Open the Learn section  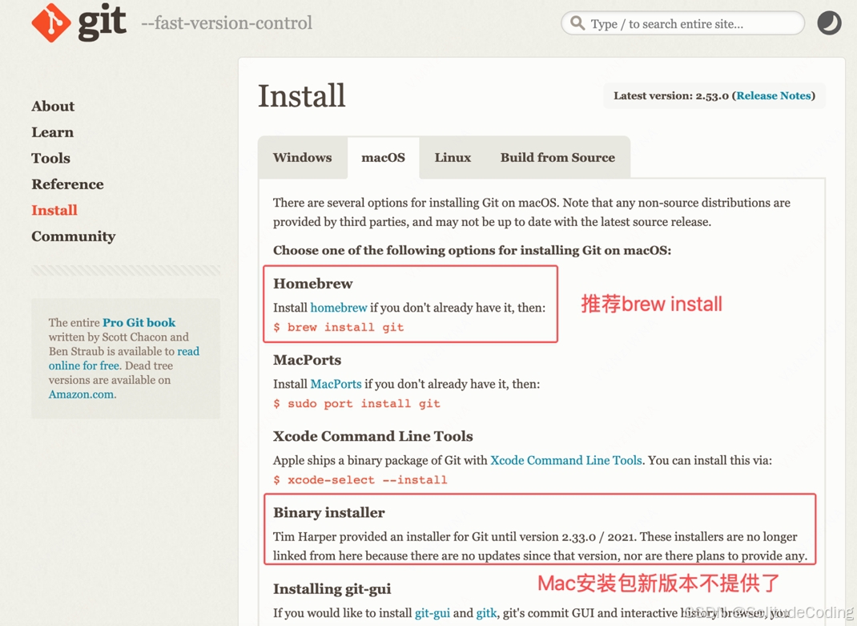point(53,132)
